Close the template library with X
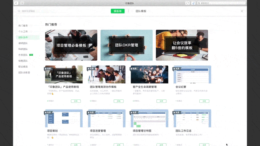The height and width of the screenshot is (146, 260). (x=242, y=11)
